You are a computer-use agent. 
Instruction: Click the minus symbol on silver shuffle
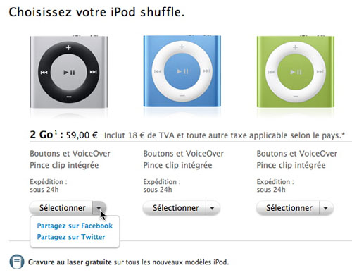[x=68, y=97]
